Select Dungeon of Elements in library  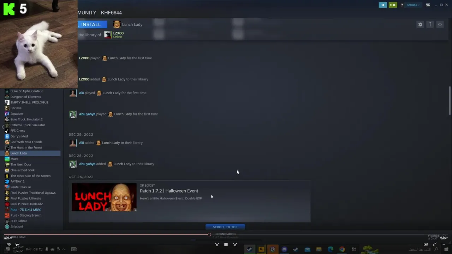(x=26, y=97)
